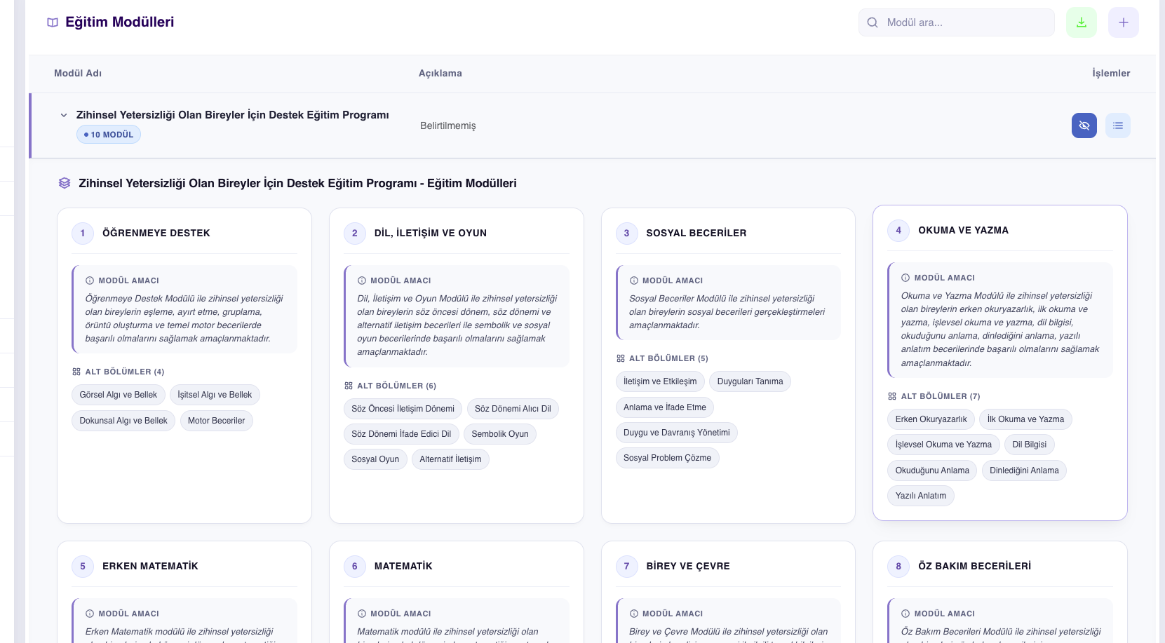Click the number 6 badge on Matematik
1165x643 pixels.
[355, 566]
